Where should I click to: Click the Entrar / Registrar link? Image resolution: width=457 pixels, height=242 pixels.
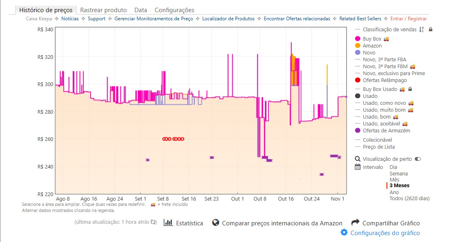point(408,19)
